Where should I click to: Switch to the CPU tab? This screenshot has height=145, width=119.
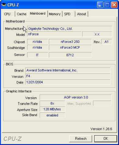9,14
